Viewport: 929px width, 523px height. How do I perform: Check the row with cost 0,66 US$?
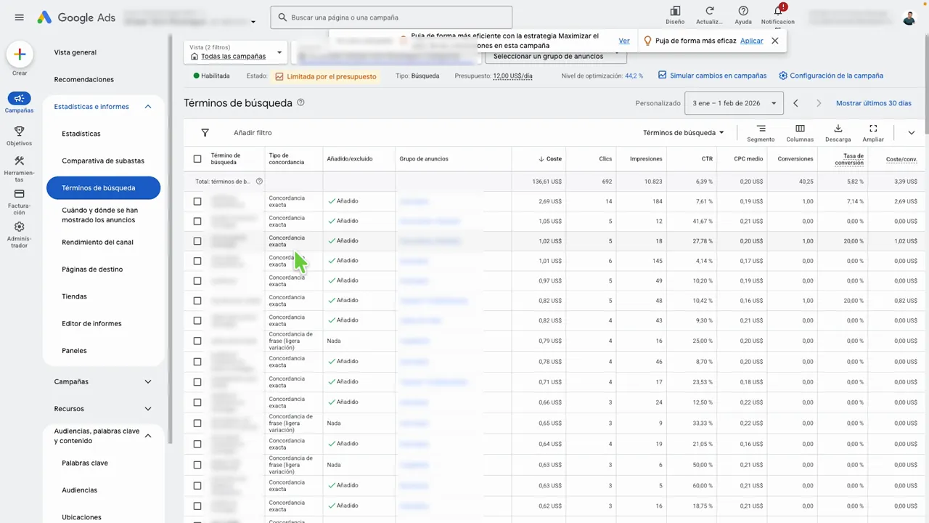197,402
